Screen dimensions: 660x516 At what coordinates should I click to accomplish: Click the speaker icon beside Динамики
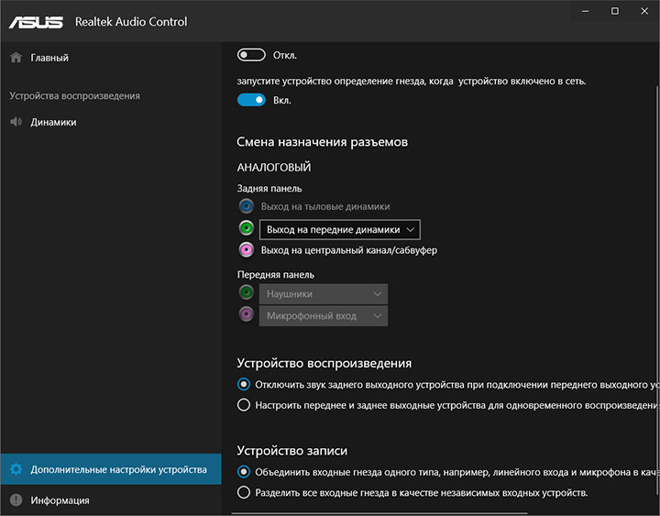pos(16,122)
